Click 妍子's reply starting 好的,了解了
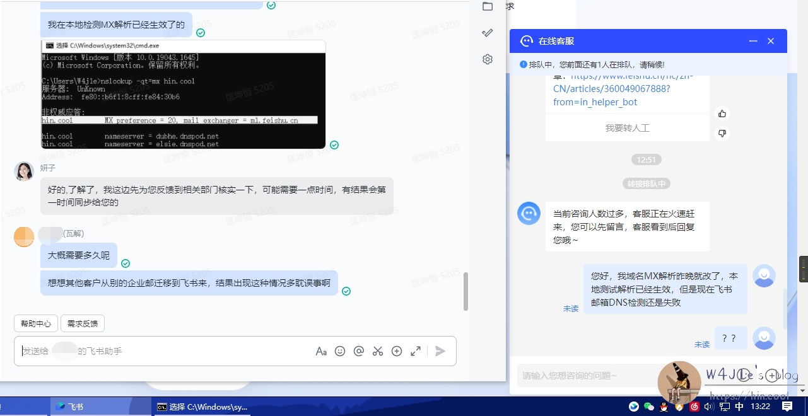This screenshot has width=808, height=416. (x=217, y=195)
